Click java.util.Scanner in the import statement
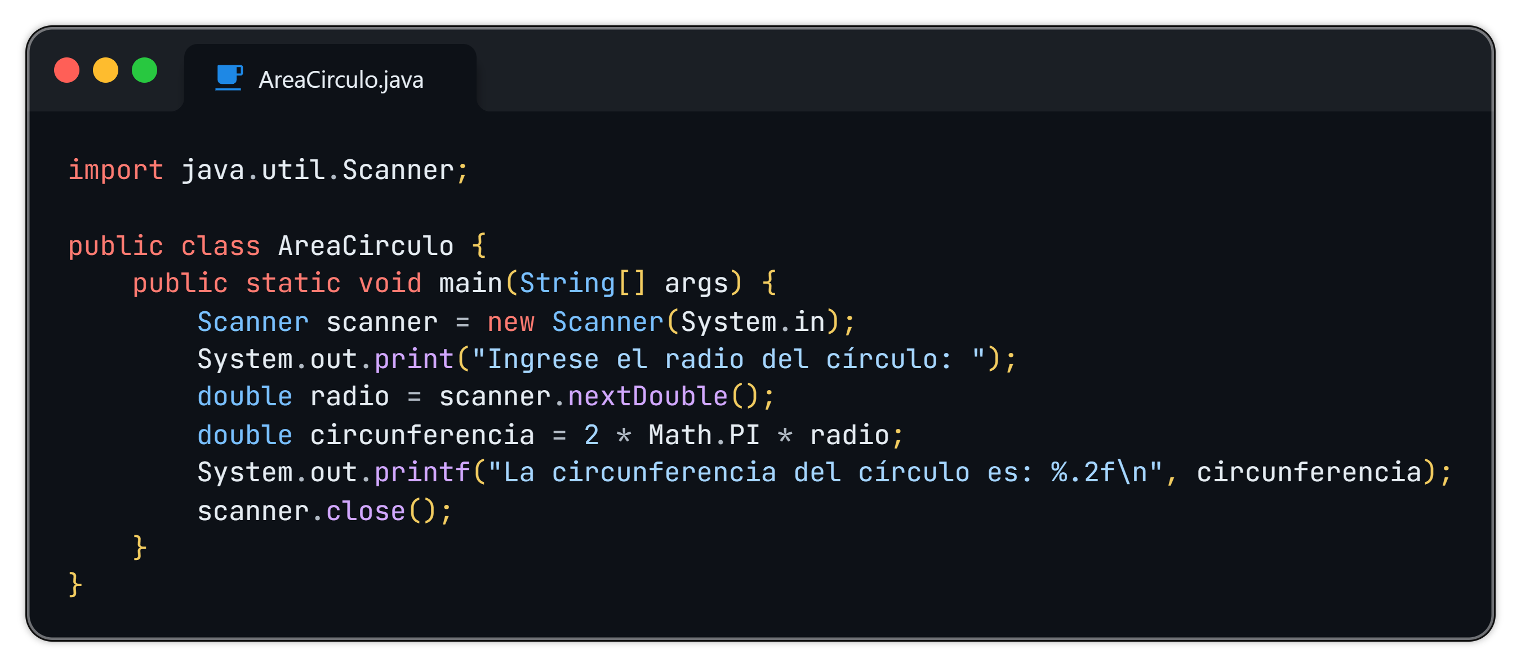The image size is (1521, 667). pyautogui.click(x=318, y=171)
